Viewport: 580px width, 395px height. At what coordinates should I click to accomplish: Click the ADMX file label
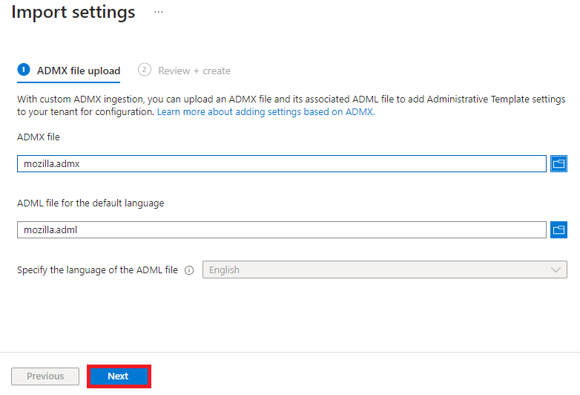(x=39, y=137)
